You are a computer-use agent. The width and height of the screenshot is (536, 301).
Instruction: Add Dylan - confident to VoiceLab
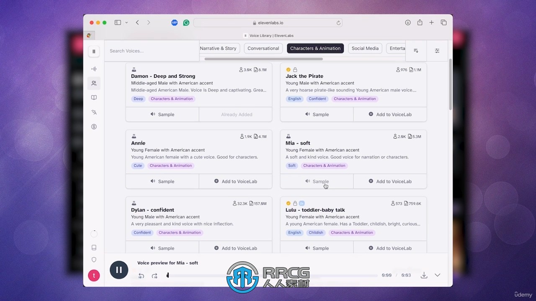(x=236, y=247)
